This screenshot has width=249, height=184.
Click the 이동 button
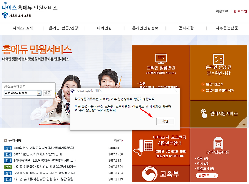tap(47, 93)
